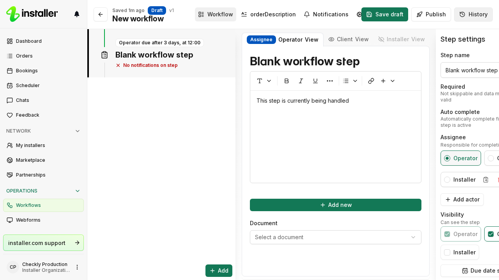Open the text style dropdown in the editor
This screenshot has height=280, width=499.
pos(264,81)
